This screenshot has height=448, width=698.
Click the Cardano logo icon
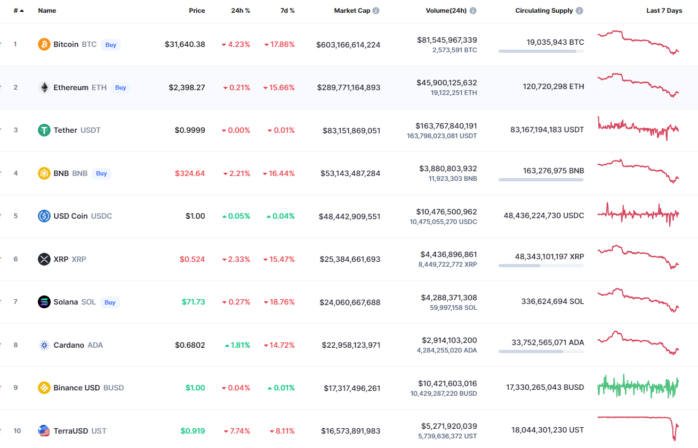44,345
